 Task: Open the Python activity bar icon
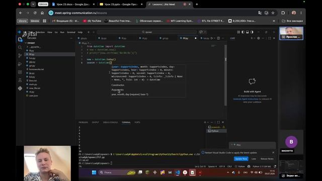click(20, 88)
